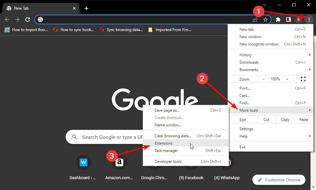This screenshot has height=190, width=316.
Task: Expand the Help submenu
Action: 271,136
